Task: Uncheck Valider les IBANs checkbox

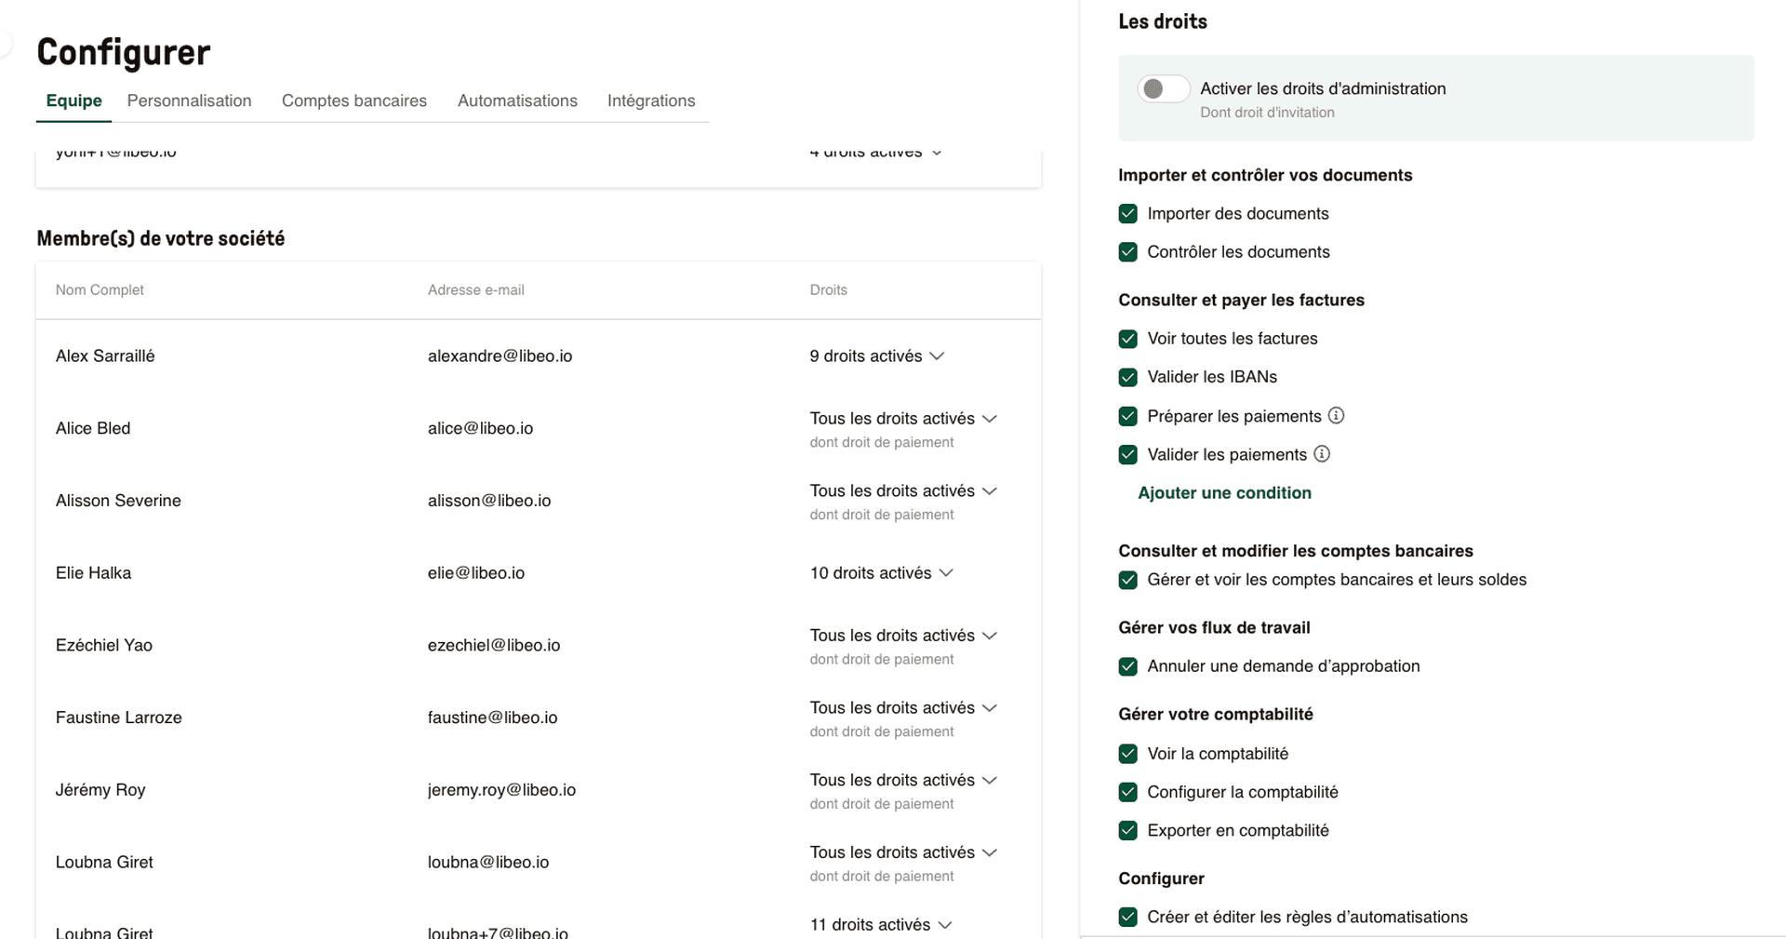Action: [x=1128, y=377]
